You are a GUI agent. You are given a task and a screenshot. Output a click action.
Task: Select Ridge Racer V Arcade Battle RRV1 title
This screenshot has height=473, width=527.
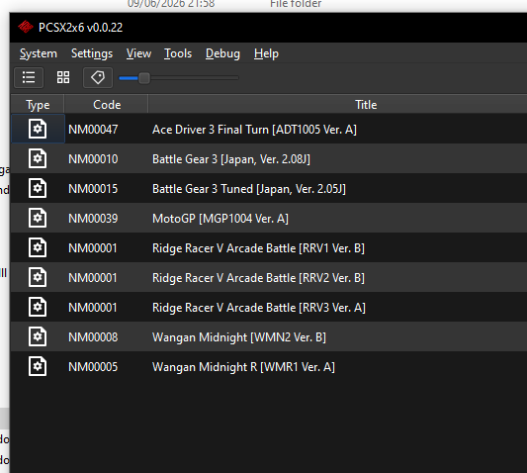point(258,248)
